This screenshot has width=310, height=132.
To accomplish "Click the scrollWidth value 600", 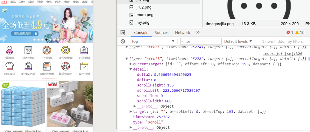I will 168,101.
